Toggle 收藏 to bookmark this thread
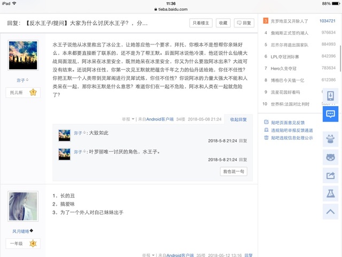 tap(223, 23)
